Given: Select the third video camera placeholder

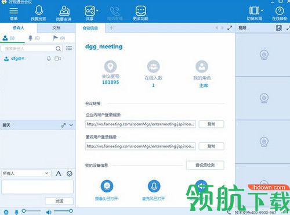Looking at the screenshot, I should pyautogui.click(x=264, y=141).
